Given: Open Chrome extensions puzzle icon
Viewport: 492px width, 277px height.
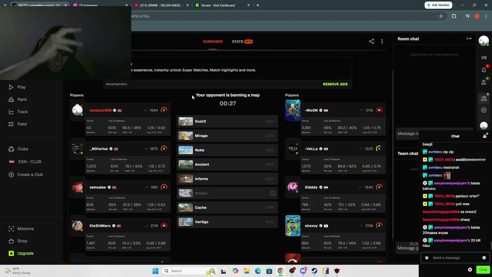Looking at the screenshot, I should (454, 16).
